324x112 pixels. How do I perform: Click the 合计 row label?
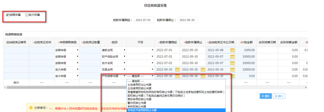[x=16, y=82]
